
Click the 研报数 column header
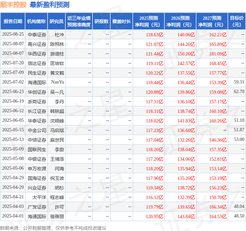[101, 21]
